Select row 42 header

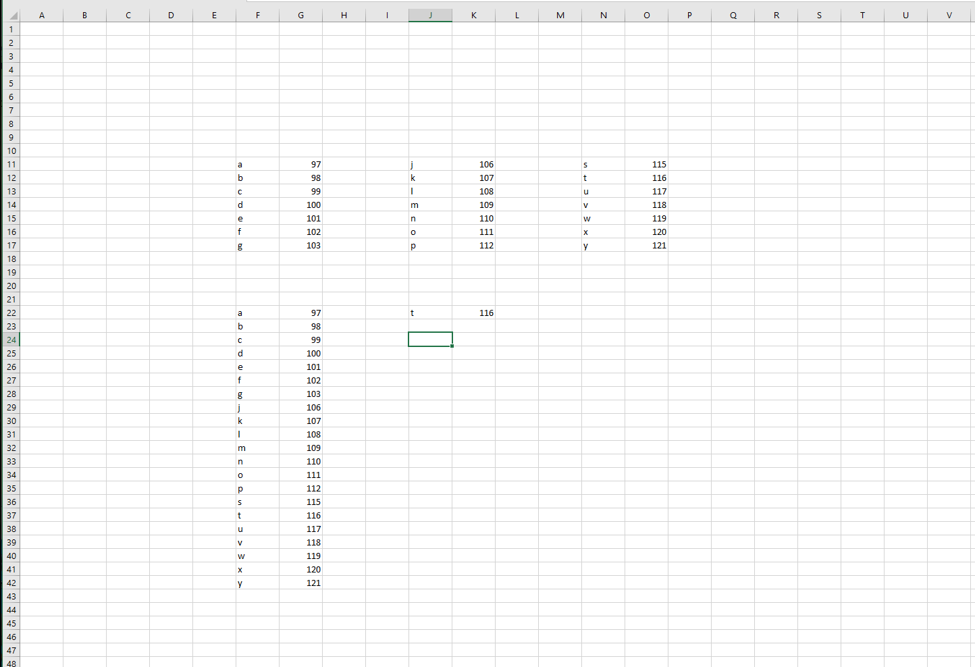pos(10,583)
